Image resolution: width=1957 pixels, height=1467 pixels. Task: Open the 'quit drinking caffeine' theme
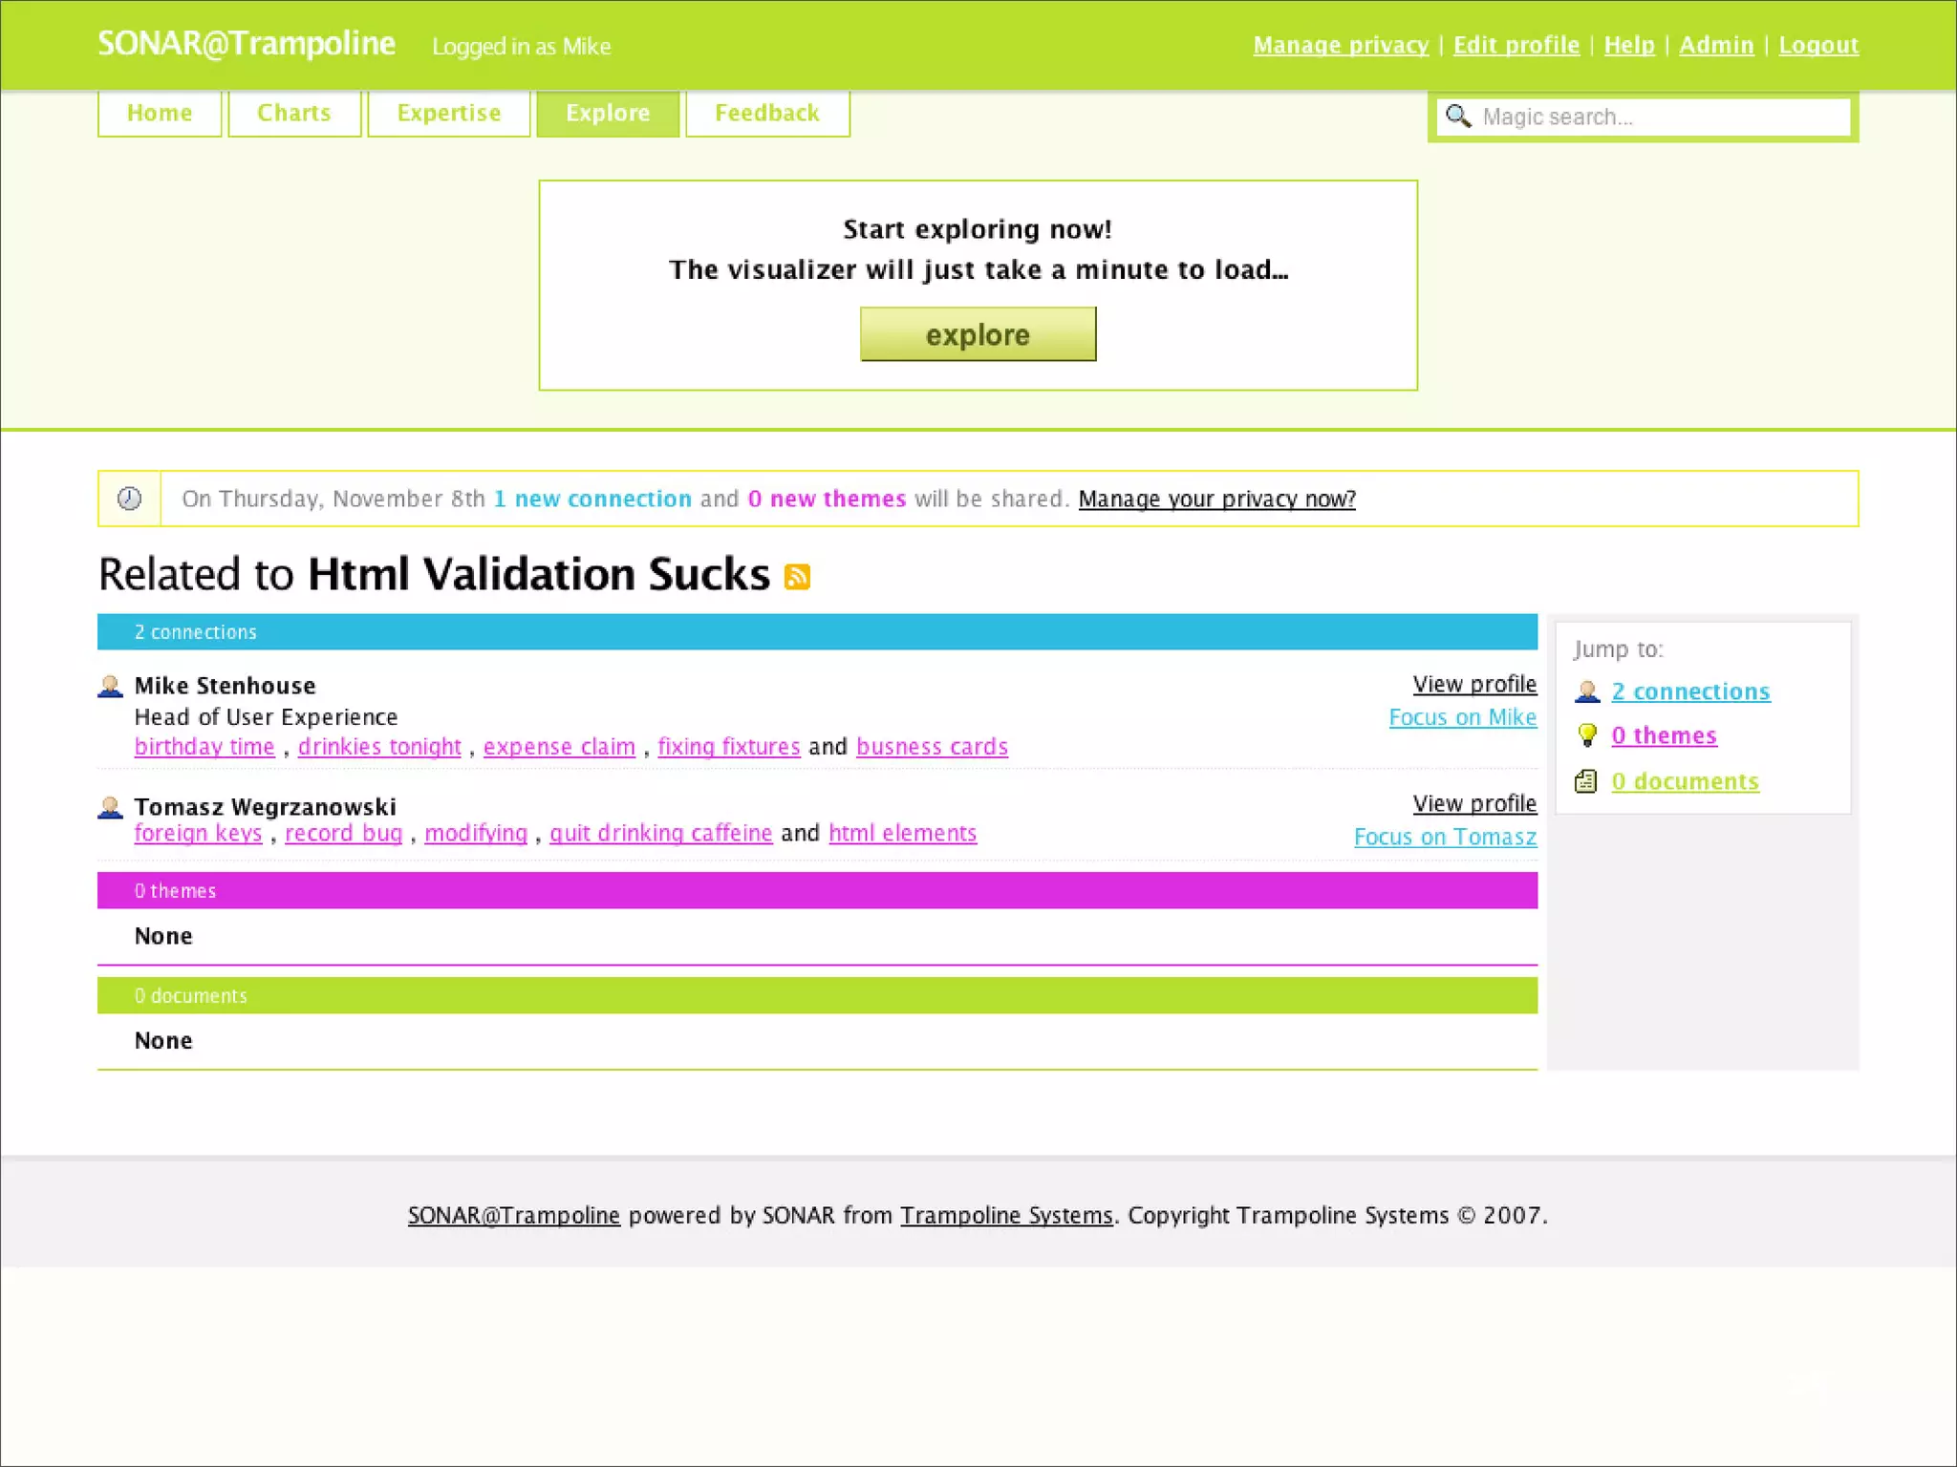660,833
